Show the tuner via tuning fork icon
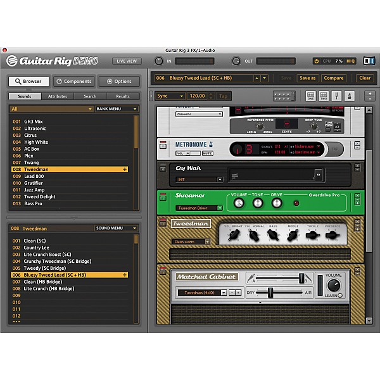Image resolution: width=380 pixels, height=380 pixels. pyautogui.click(x=336, y=96)
